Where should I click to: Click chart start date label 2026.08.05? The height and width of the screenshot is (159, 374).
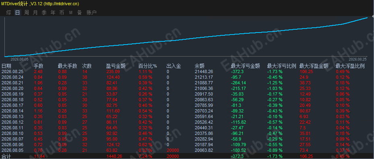(x=19, y=59)
